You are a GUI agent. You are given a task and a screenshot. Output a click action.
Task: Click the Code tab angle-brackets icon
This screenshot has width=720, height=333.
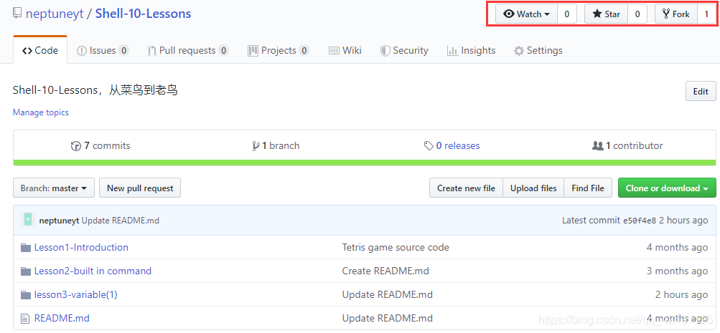tap(27, 51)
